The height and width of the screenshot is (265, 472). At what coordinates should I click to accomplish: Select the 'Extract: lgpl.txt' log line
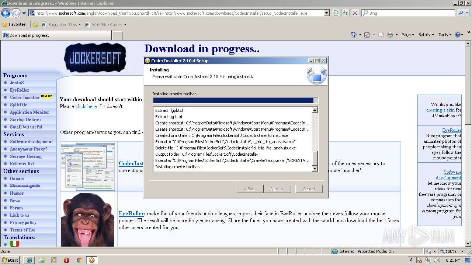pos(169,110)
